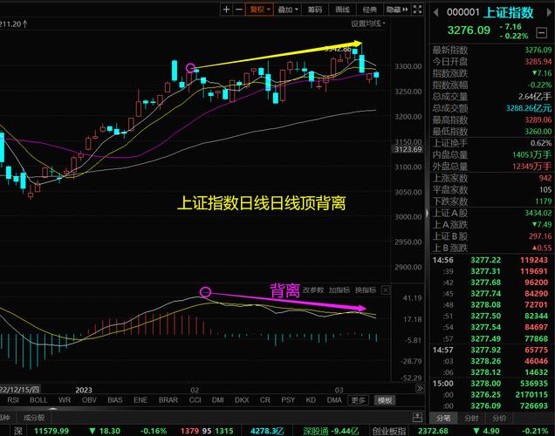
Task: Click the fullscreen expand icon
Action: [417, 10]
